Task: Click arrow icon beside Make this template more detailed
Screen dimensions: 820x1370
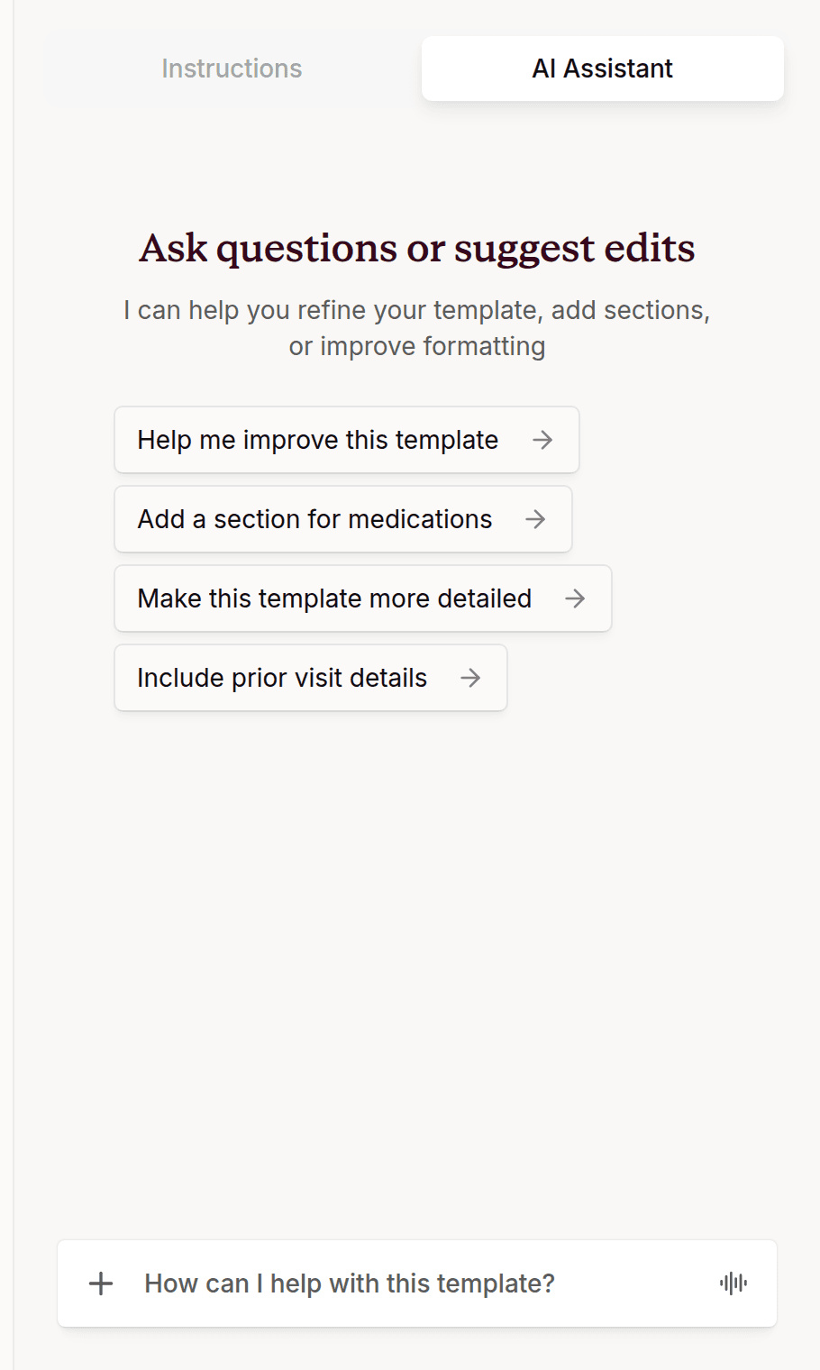Action: click(575, 598)
